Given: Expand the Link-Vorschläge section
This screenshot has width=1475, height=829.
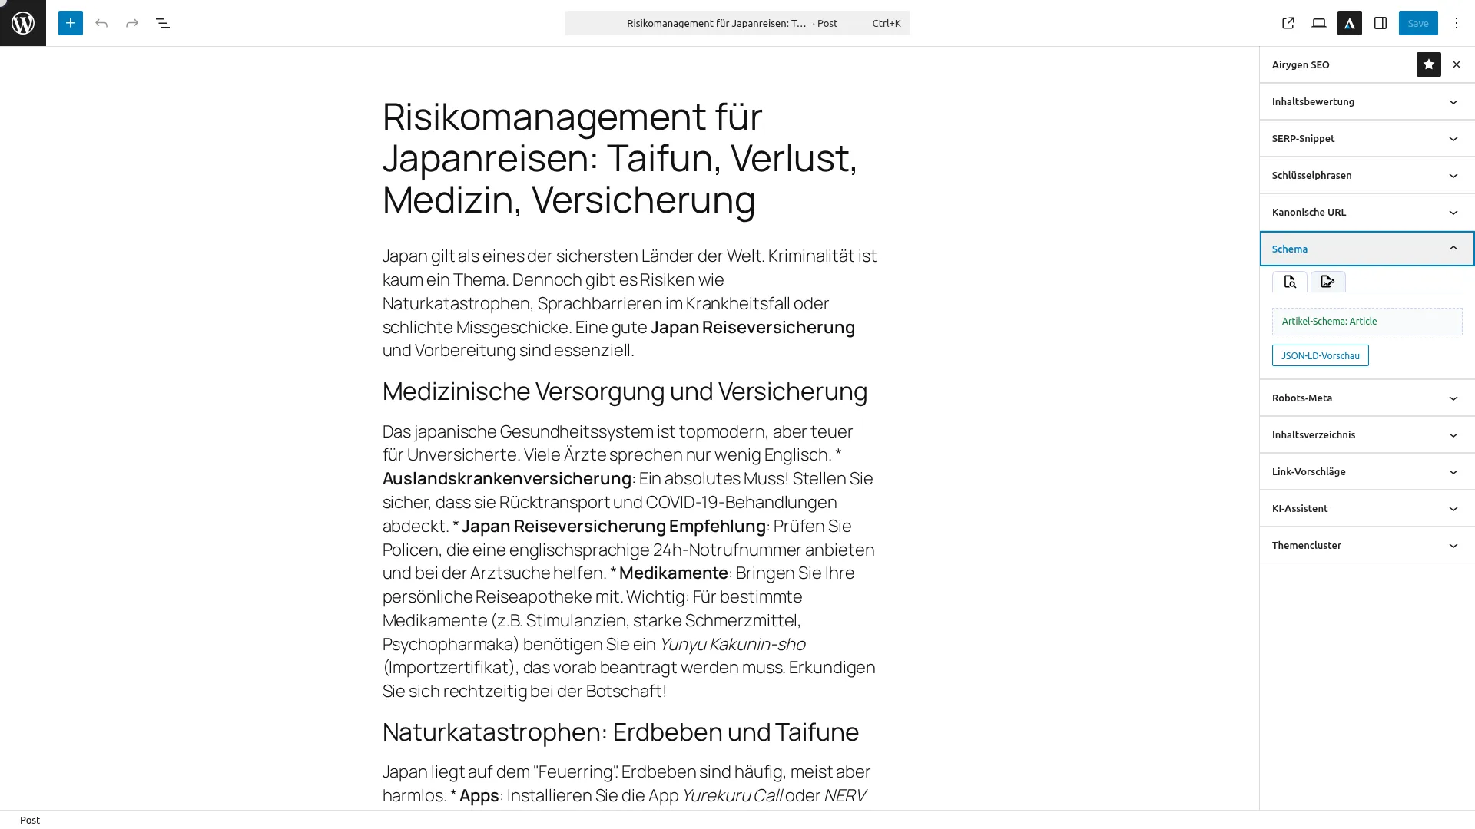Looking at the screenshot, I should 1367,471.
